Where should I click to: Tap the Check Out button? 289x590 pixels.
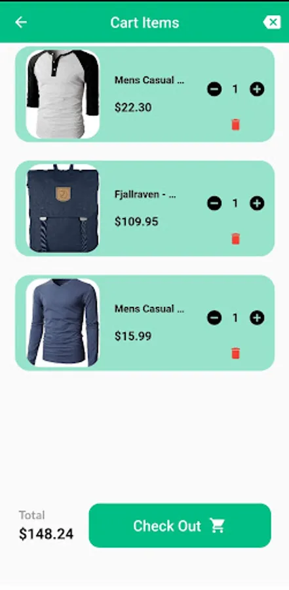coord(180,525)
